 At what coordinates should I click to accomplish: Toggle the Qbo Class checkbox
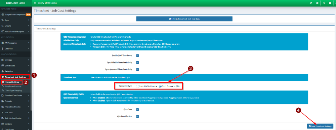pyautogui.click(x=137, y=110)
